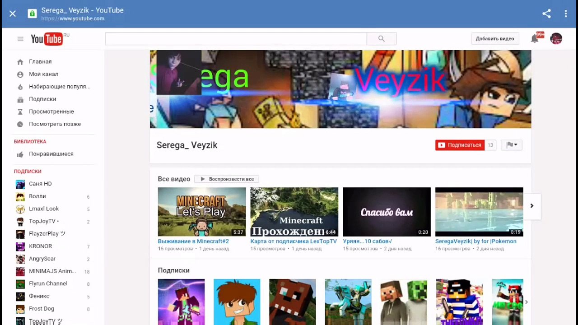Open Уряяя...10 сабов√ title link
The width and height of the screenshot is (578, 325).
[x=367, y=241]
